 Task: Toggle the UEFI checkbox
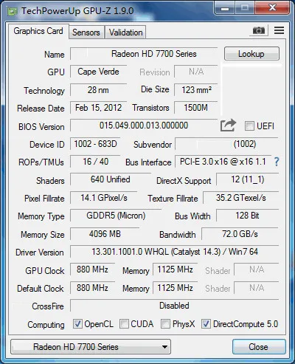(249, 126)
